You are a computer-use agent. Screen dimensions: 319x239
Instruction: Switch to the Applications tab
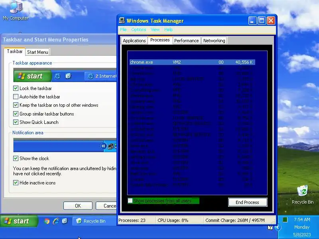tap(134, 41)
